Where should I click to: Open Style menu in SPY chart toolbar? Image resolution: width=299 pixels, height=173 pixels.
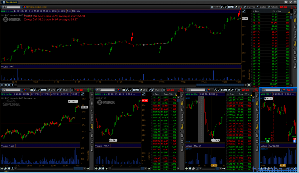(x=51, y=90)
